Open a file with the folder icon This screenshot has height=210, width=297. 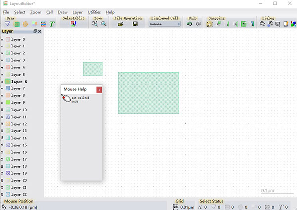tap(120, 24)
